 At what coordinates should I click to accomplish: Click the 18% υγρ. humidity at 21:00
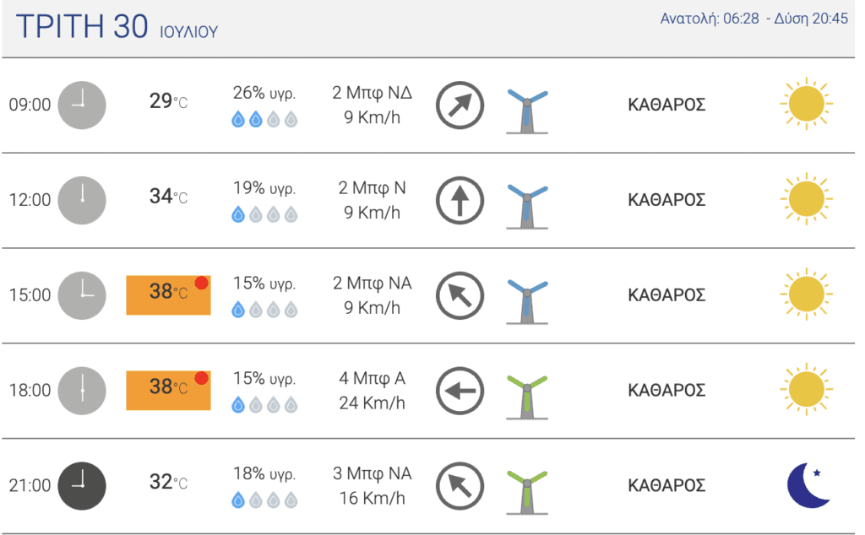point(264,474)
